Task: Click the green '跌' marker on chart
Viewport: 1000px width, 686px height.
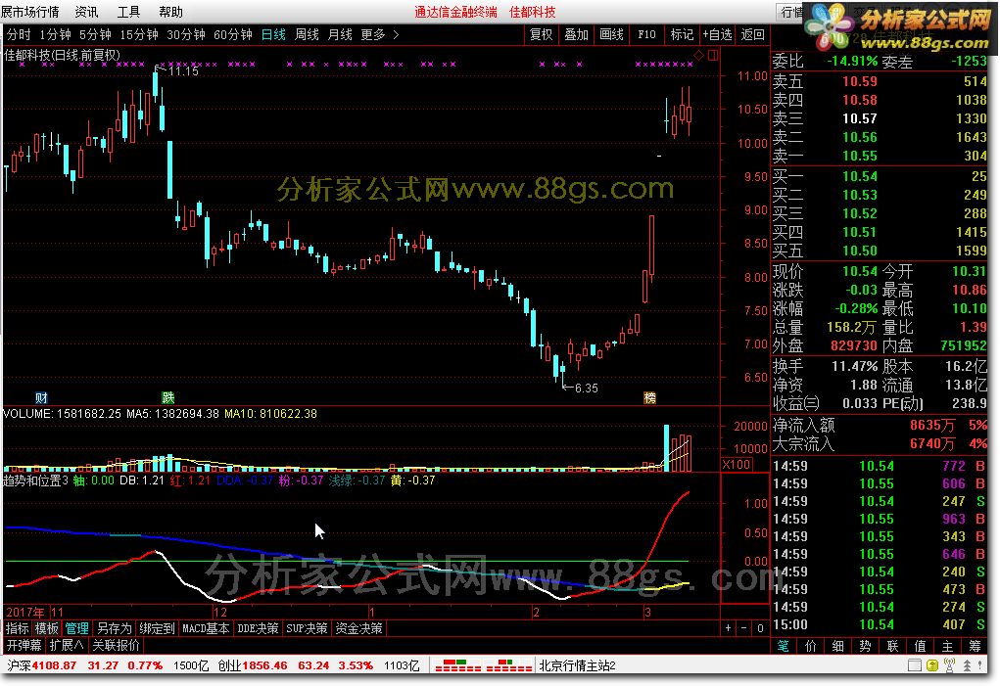Action: (167, 398)
